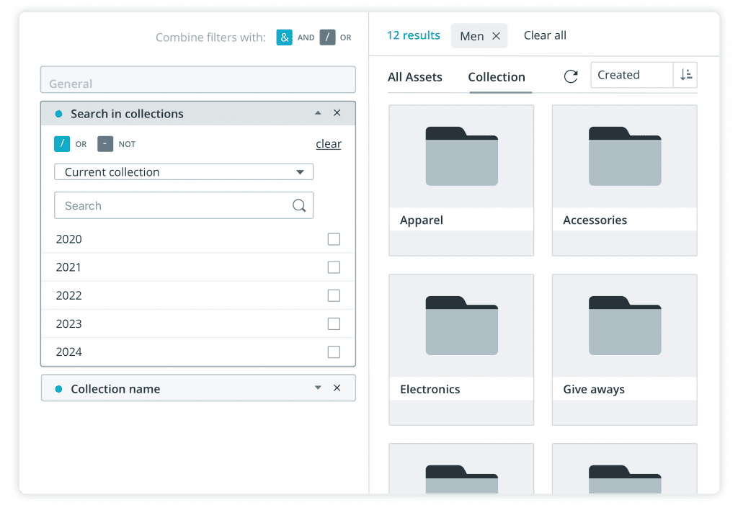
Task: Click the search magnifier icon
Action: (x=299, y=206)
